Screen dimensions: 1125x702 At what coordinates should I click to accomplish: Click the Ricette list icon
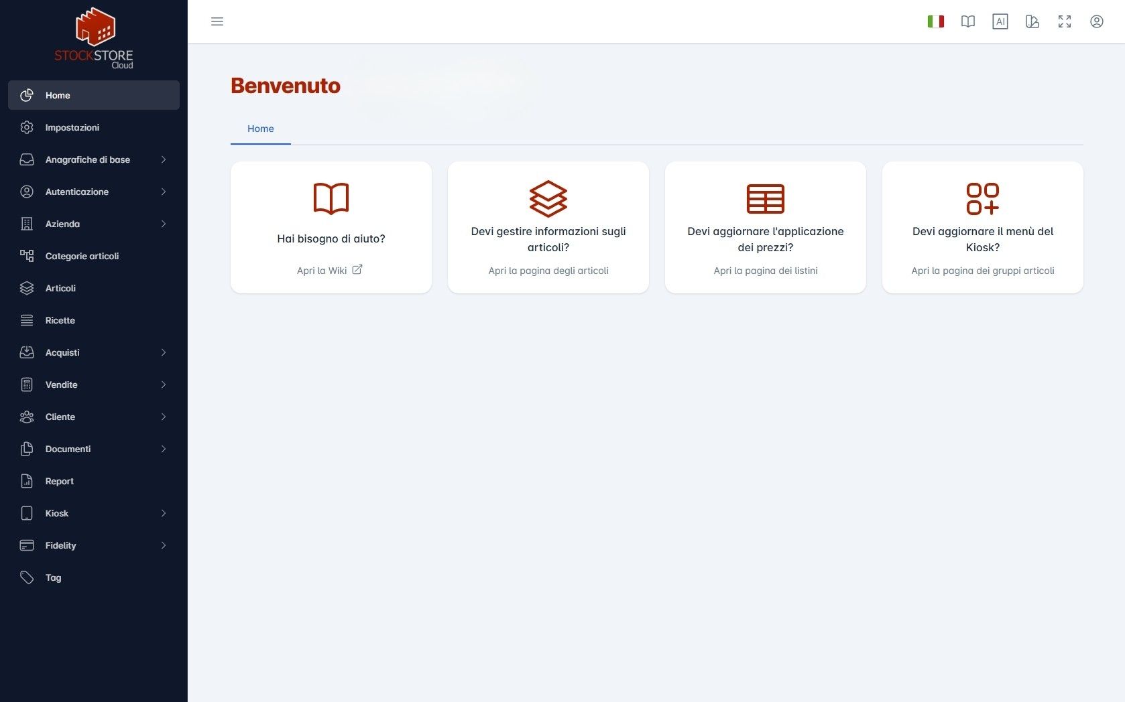(x=27, y=320)
